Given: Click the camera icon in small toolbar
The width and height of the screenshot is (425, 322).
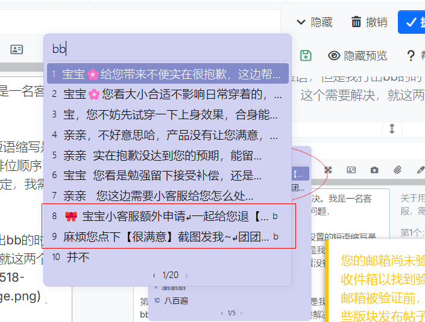Looking at the screenshot, I should 374,170.
